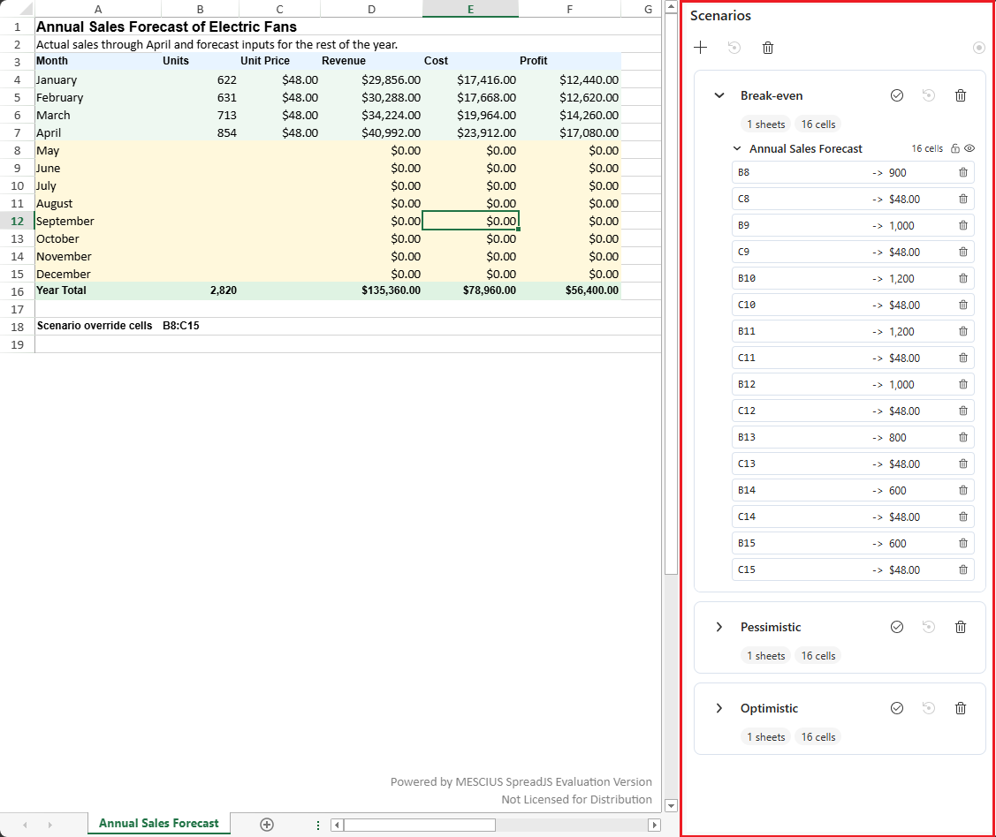Select April revenue cell $40,992.00
996x837 pixels.
point(371,132)
